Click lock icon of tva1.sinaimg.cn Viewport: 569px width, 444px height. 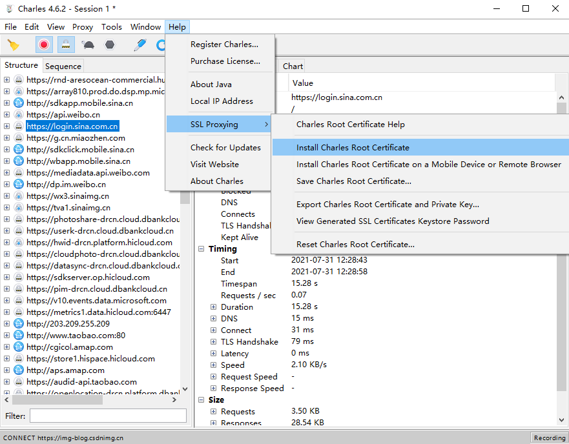click(19, 208)
